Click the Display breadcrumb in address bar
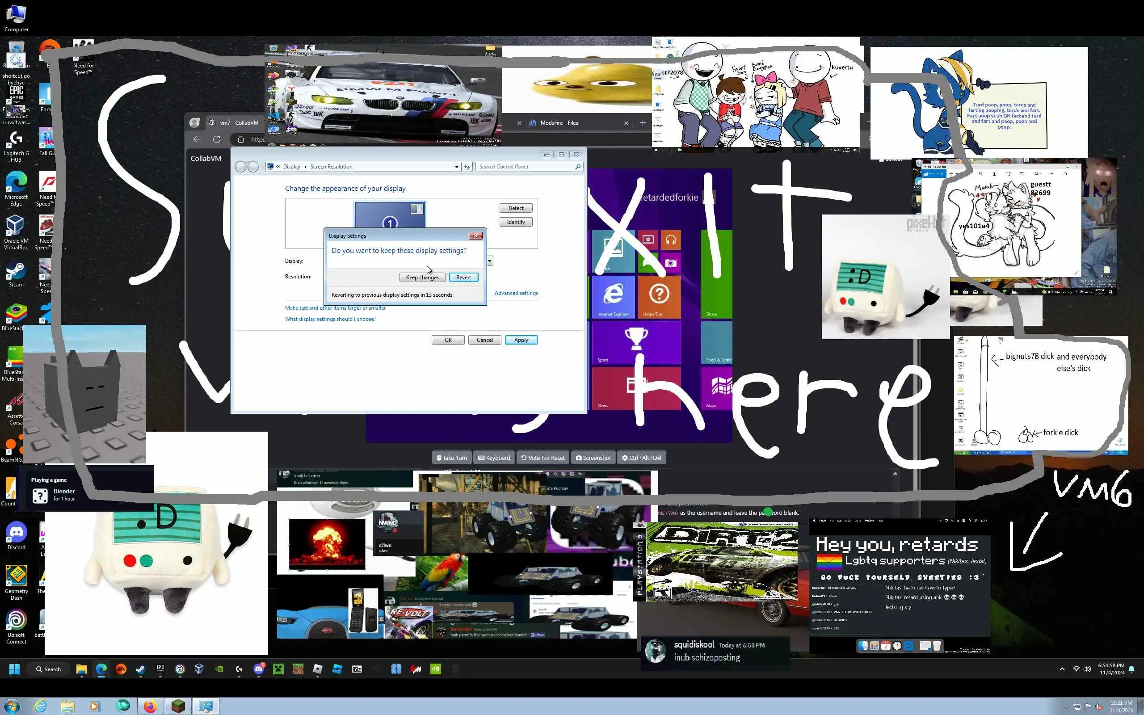Screen dimensions: 1144x715 pos(291,166)
